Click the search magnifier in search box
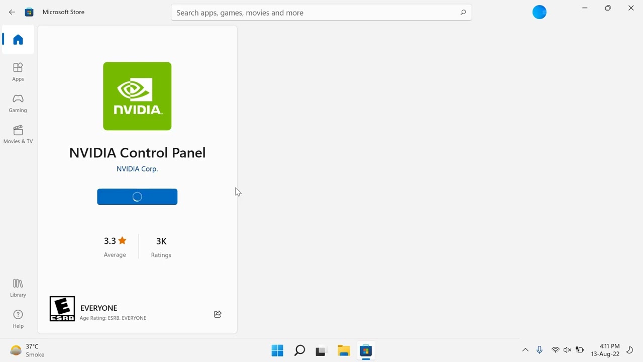 click(463, 13)
